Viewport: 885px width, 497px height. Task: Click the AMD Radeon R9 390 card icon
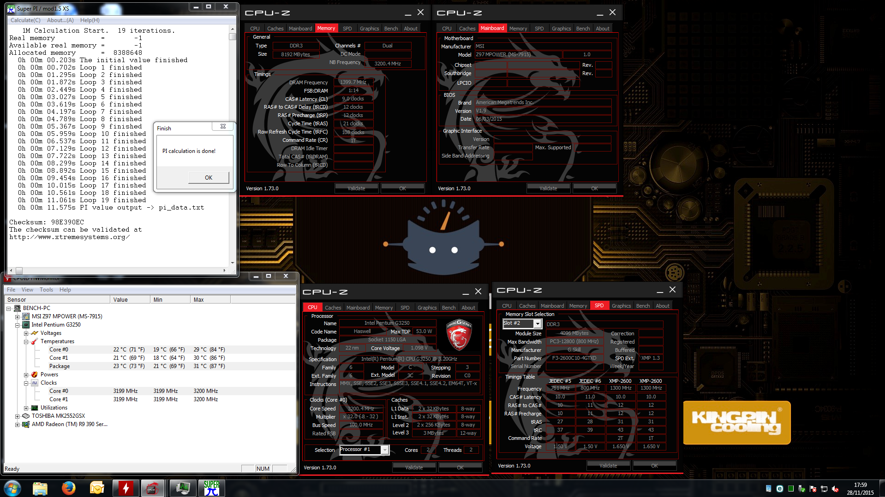click(26, 424)
